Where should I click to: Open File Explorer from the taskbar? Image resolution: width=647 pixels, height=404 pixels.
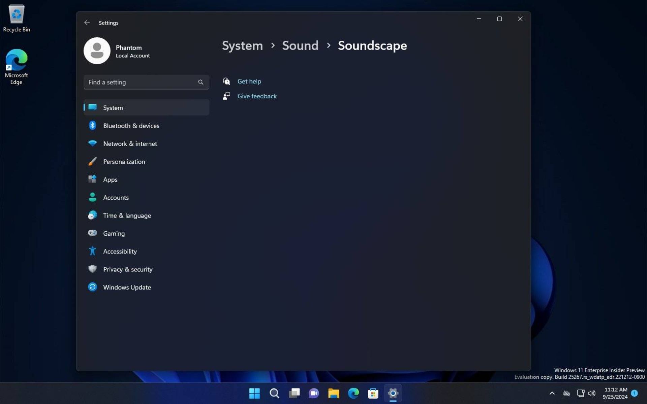334,393
